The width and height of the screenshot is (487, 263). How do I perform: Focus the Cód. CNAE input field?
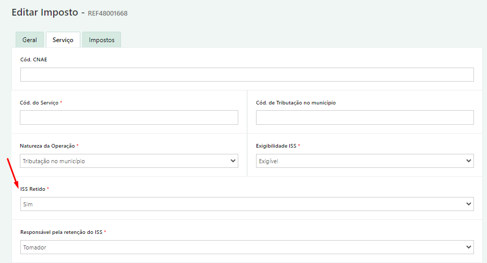click(247, 75)
